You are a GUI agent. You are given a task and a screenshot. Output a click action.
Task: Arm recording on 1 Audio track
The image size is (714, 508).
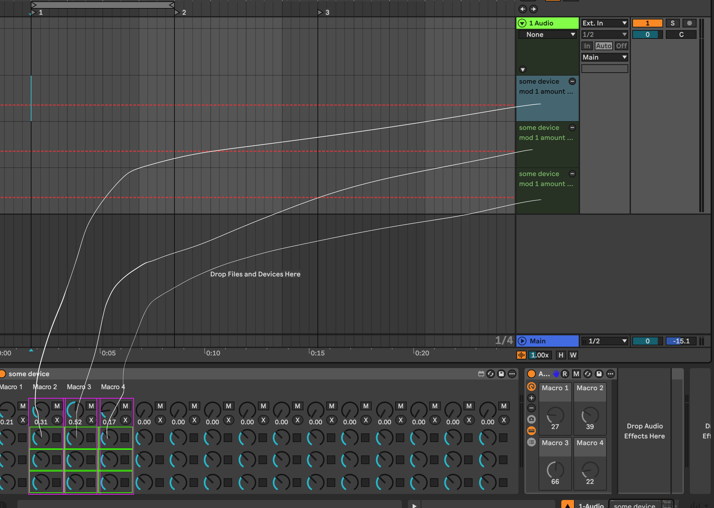(689, 23)
